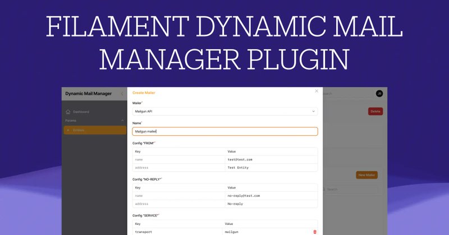This screenshot has height=235, width=449.
Task: Click the Create Mailer dialog heading
Action: tap(144, 93)
